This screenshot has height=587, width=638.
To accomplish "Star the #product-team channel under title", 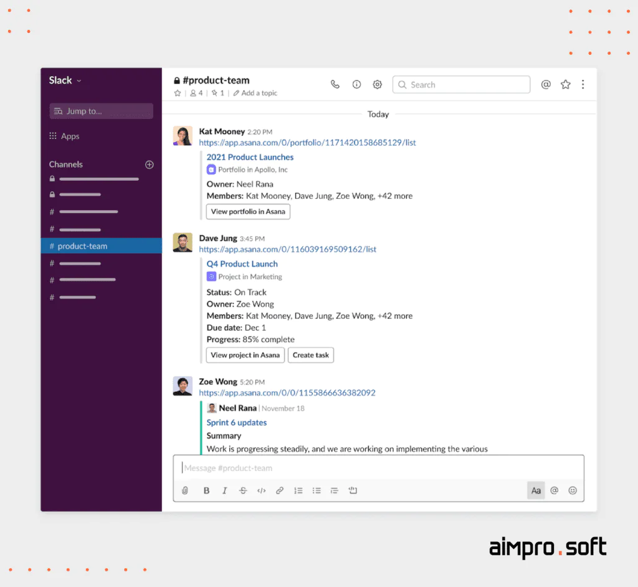I will click(178, 93).
